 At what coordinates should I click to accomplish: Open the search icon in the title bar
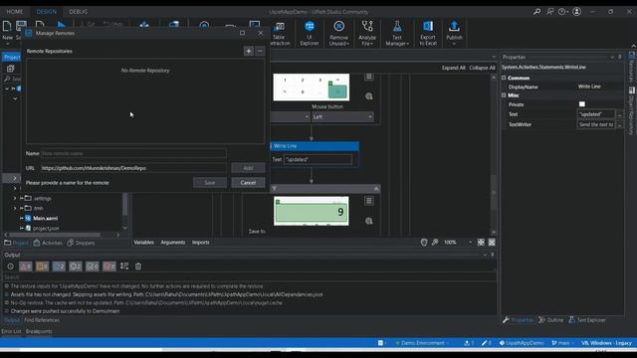[x=536, y=12]
